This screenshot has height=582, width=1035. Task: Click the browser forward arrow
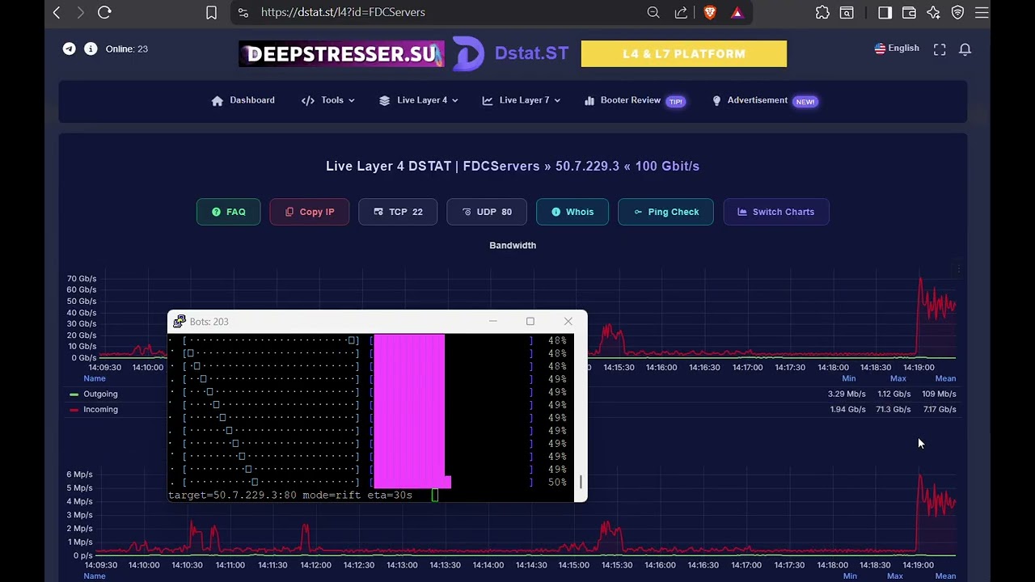(80, 12)
